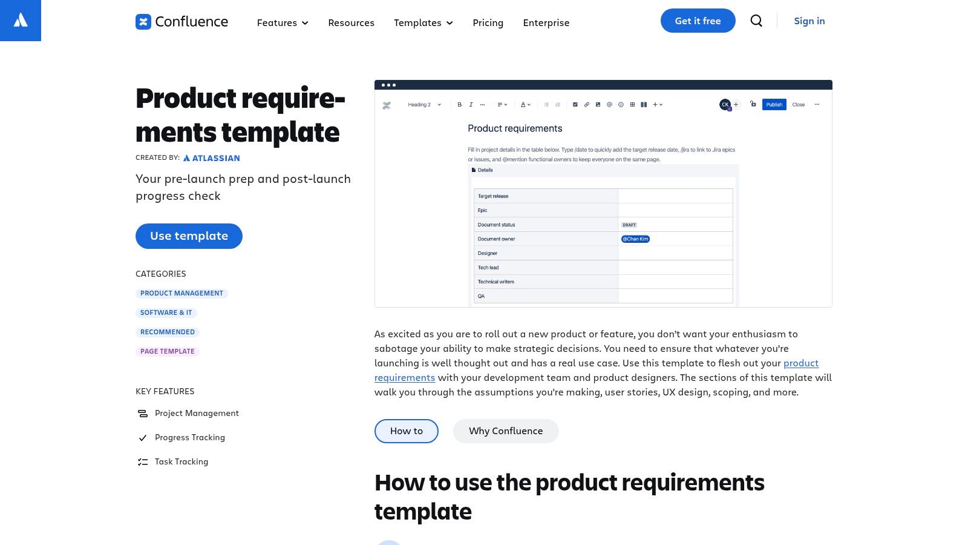This screenshot has height=545, width=968.
Task: Click the 'Document owner' label in preview table
Action: click(496, 239)
